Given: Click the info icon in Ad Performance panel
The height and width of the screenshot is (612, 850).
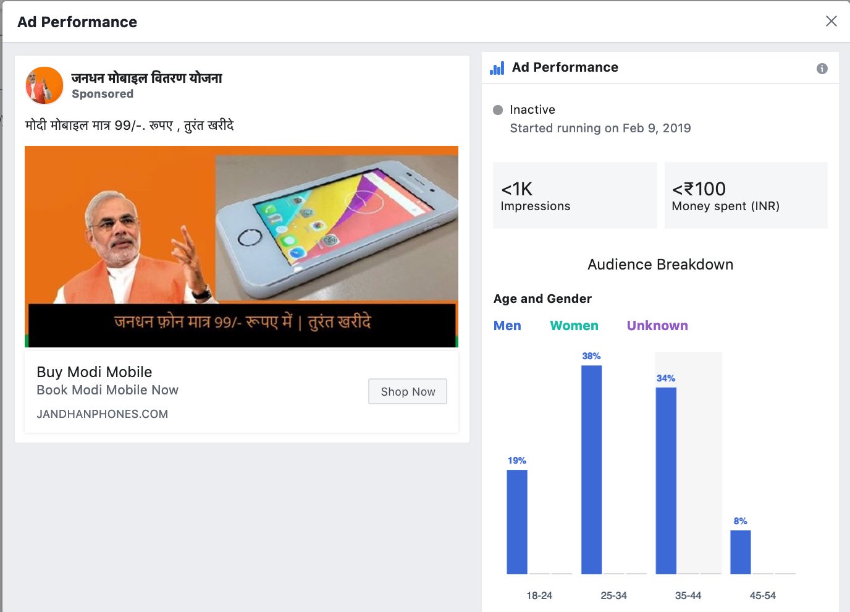Looking at the screenshot, I should point(822,69).
